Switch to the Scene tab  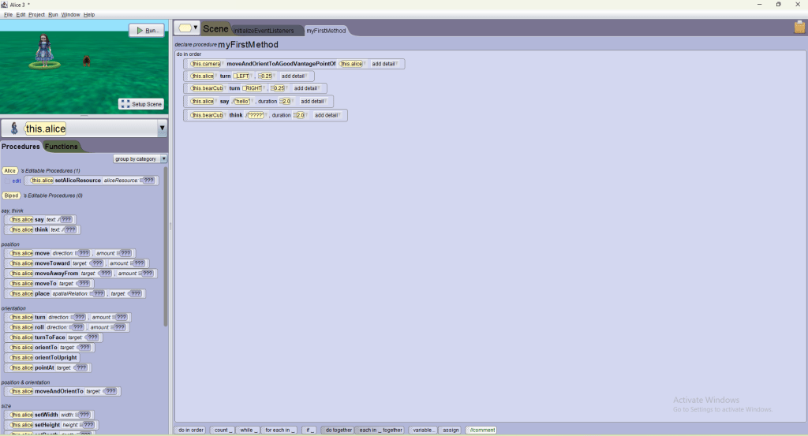click(215, 29)
